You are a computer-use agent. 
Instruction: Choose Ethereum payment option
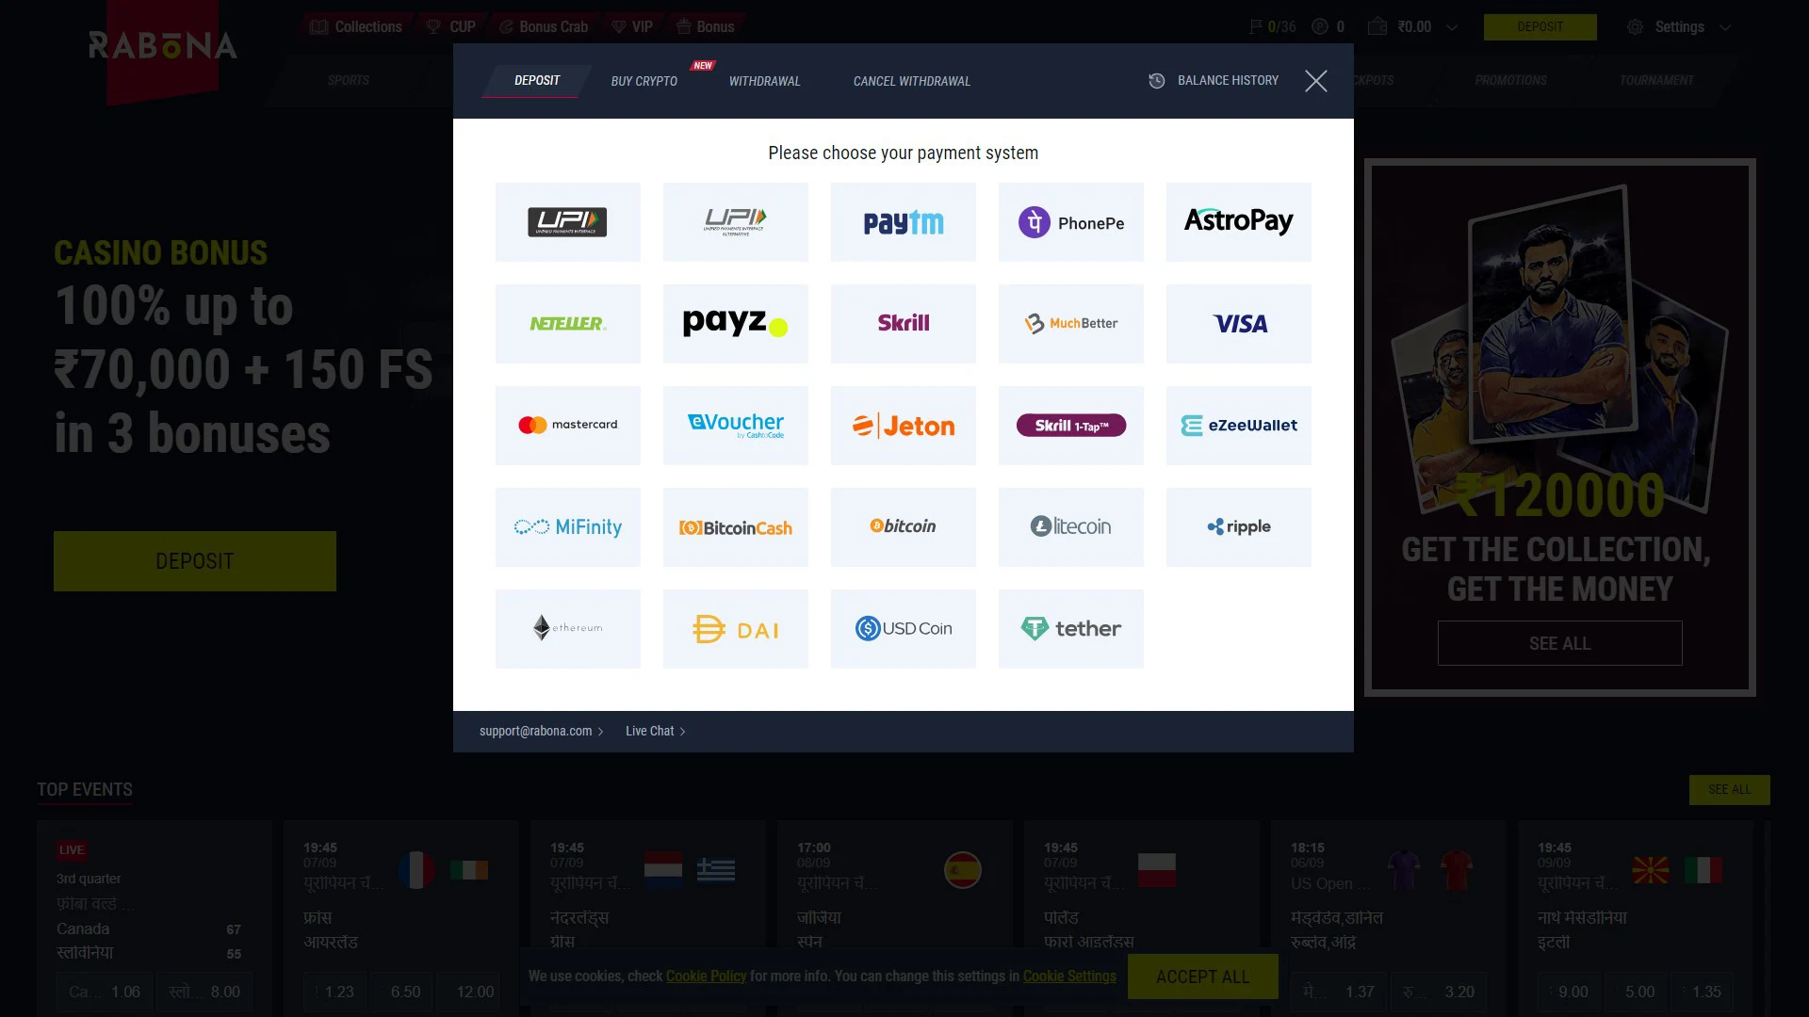566,627
